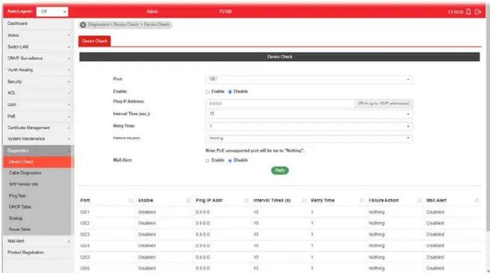Click the GE5 row port cell
Viewport: 490px width, 273px height.
pyautogui.click(x=85, y=258)
